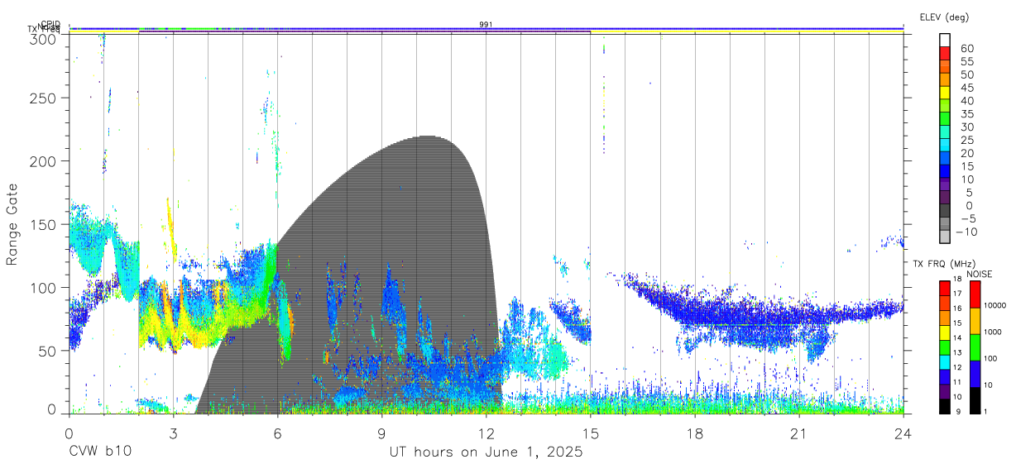
Task: Click the '1000' label on NOISE scale
Action: 994,333
